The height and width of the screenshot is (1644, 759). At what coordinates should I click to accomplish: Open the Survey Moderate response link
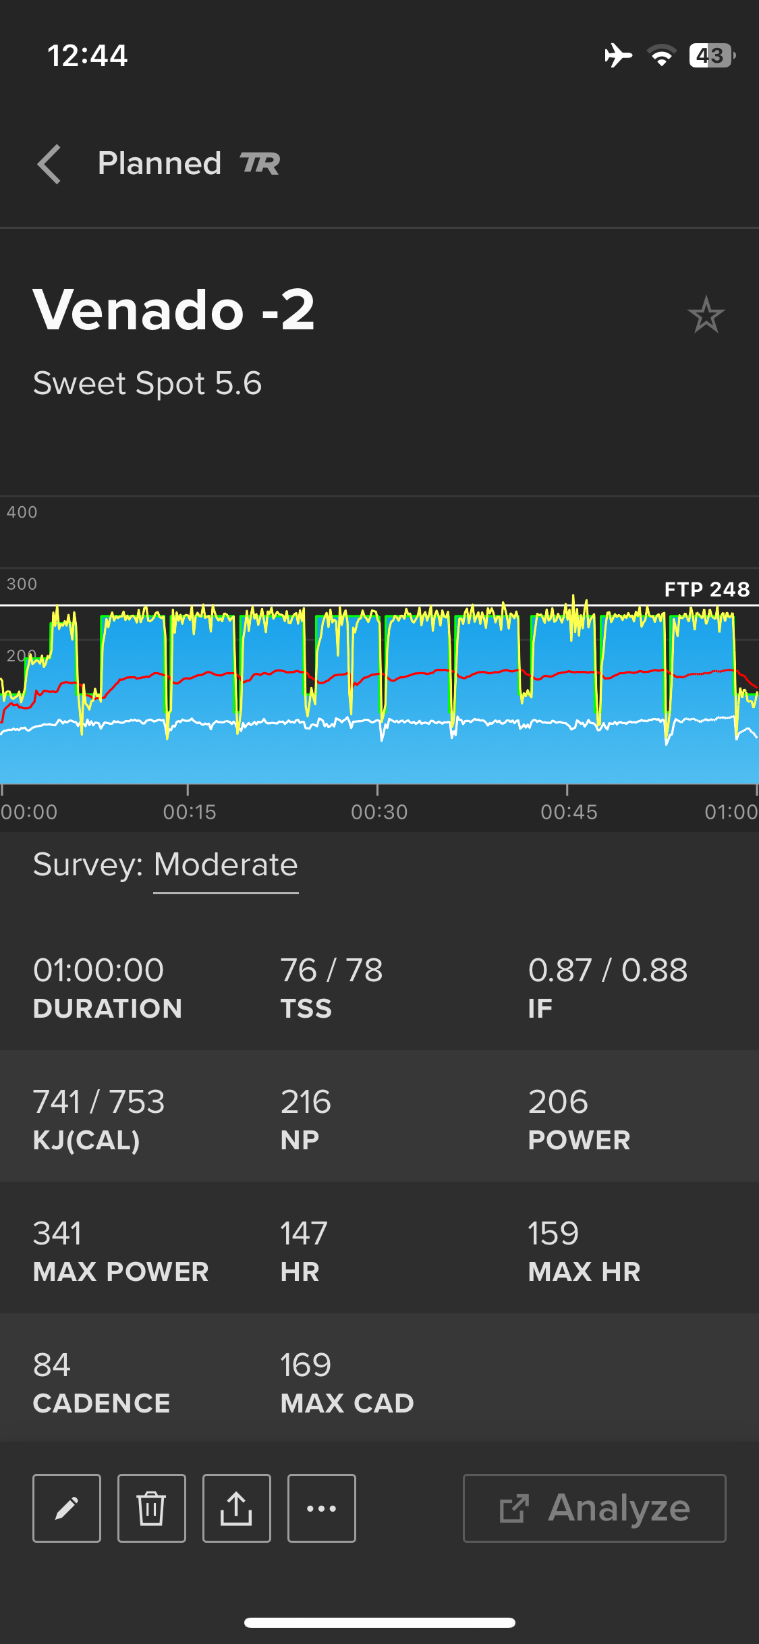(225, 865)
